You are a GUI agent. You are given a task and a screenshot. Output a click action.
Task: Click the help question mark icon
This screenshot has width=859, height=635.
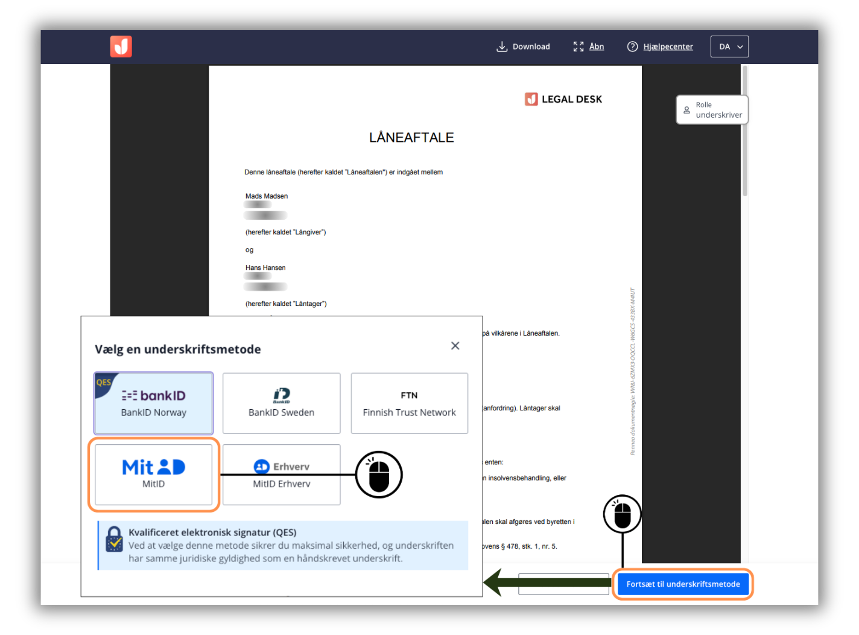632,46
